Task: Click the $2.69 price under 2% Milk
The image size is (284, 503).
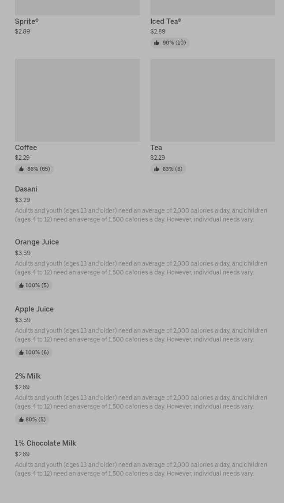Action: tap(22, 387)
